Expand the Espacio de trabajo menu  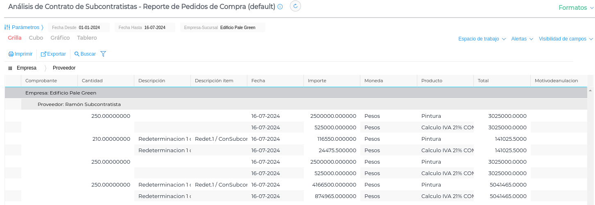pyautogui.click(x=482, y=39)
